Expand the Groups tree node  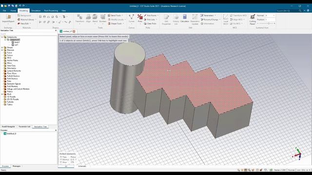[x=2, y=48]
